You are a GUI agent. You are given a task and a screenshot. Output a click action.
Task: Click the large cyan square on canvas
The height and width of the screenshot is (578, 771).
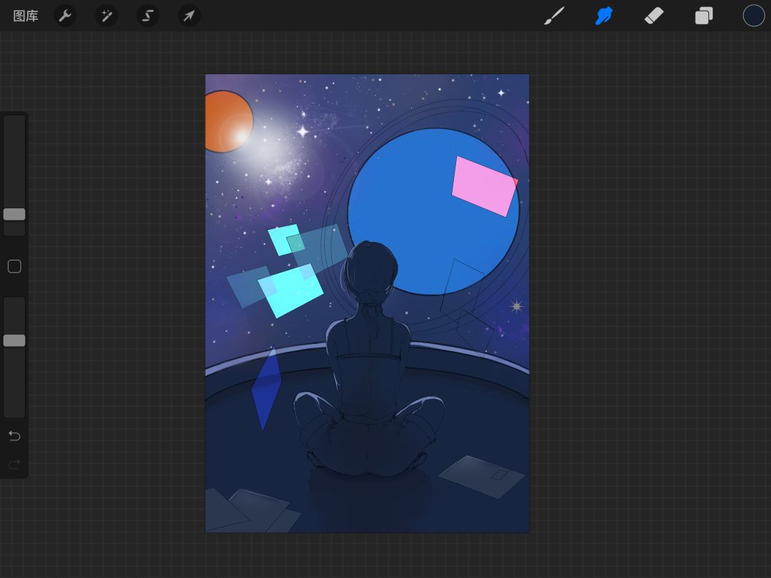click(x=290, y=290)
